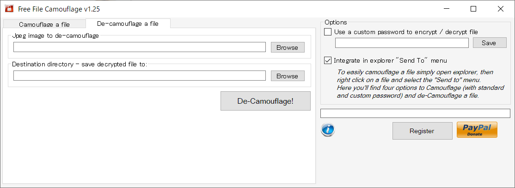
Task: Click the custom password input field
Action: tap(402, 43)
